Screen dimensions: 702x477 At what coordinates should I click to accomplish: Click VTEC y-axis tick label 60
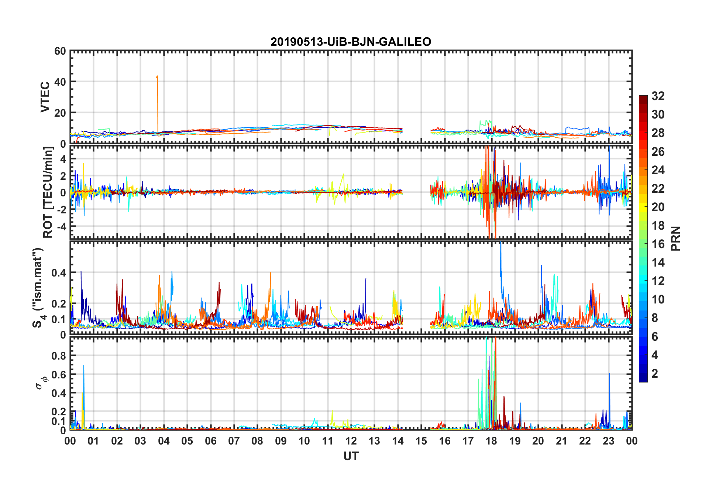pos(60,51)
